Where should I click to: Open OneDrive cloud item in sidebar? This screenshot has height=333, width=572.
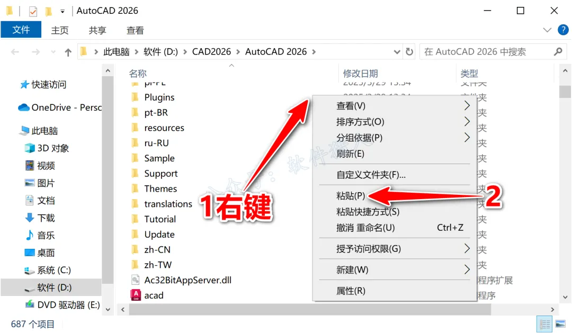tap(60, 107)
